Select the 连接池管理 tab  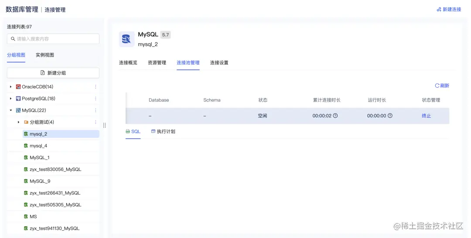pyautogui.click(x=188, y=63)
